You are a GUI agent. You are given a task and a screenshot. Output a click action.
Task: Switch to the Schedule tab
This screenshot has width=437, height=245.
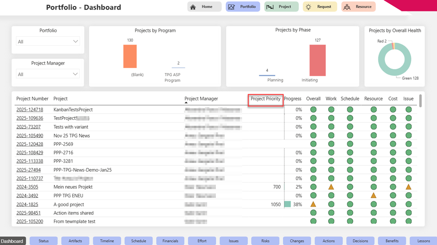[139, 241]
